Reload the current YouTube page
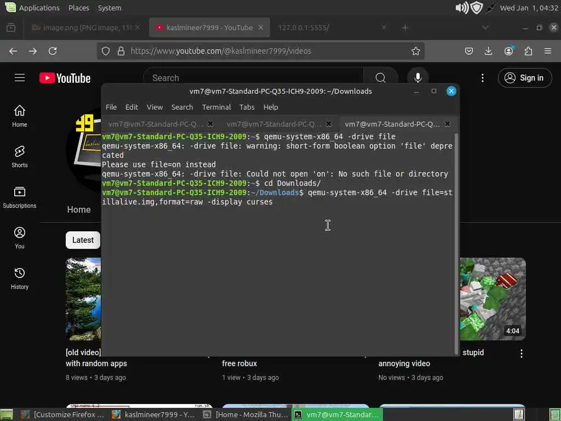Image resolution: width=561 pixels, height=421 pixels. pos(53,51)
